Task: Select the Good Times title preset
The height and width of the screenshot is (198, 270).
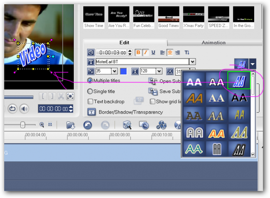Action: [x=169, y=17]
